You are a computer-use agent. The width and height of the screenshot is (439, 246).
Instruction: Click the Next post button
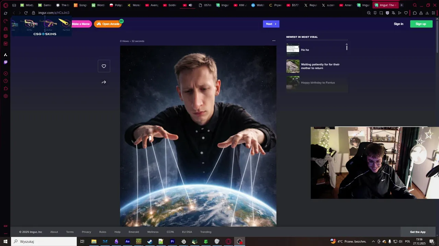(271, 24)
